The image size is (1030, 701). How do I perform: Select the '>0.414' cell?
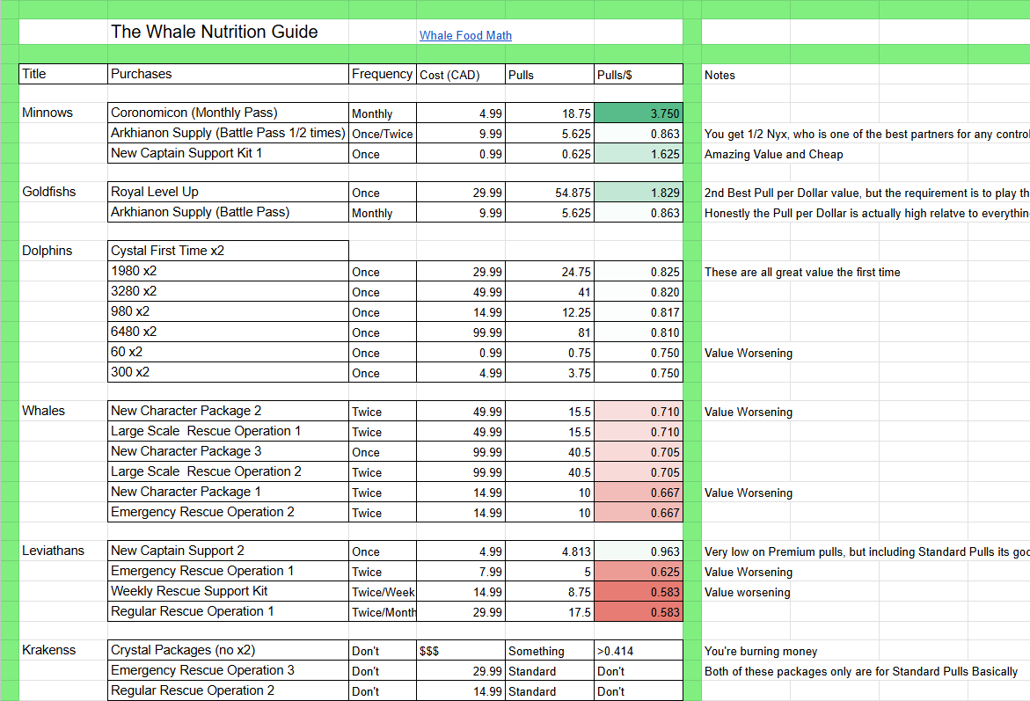click(639, 650)
